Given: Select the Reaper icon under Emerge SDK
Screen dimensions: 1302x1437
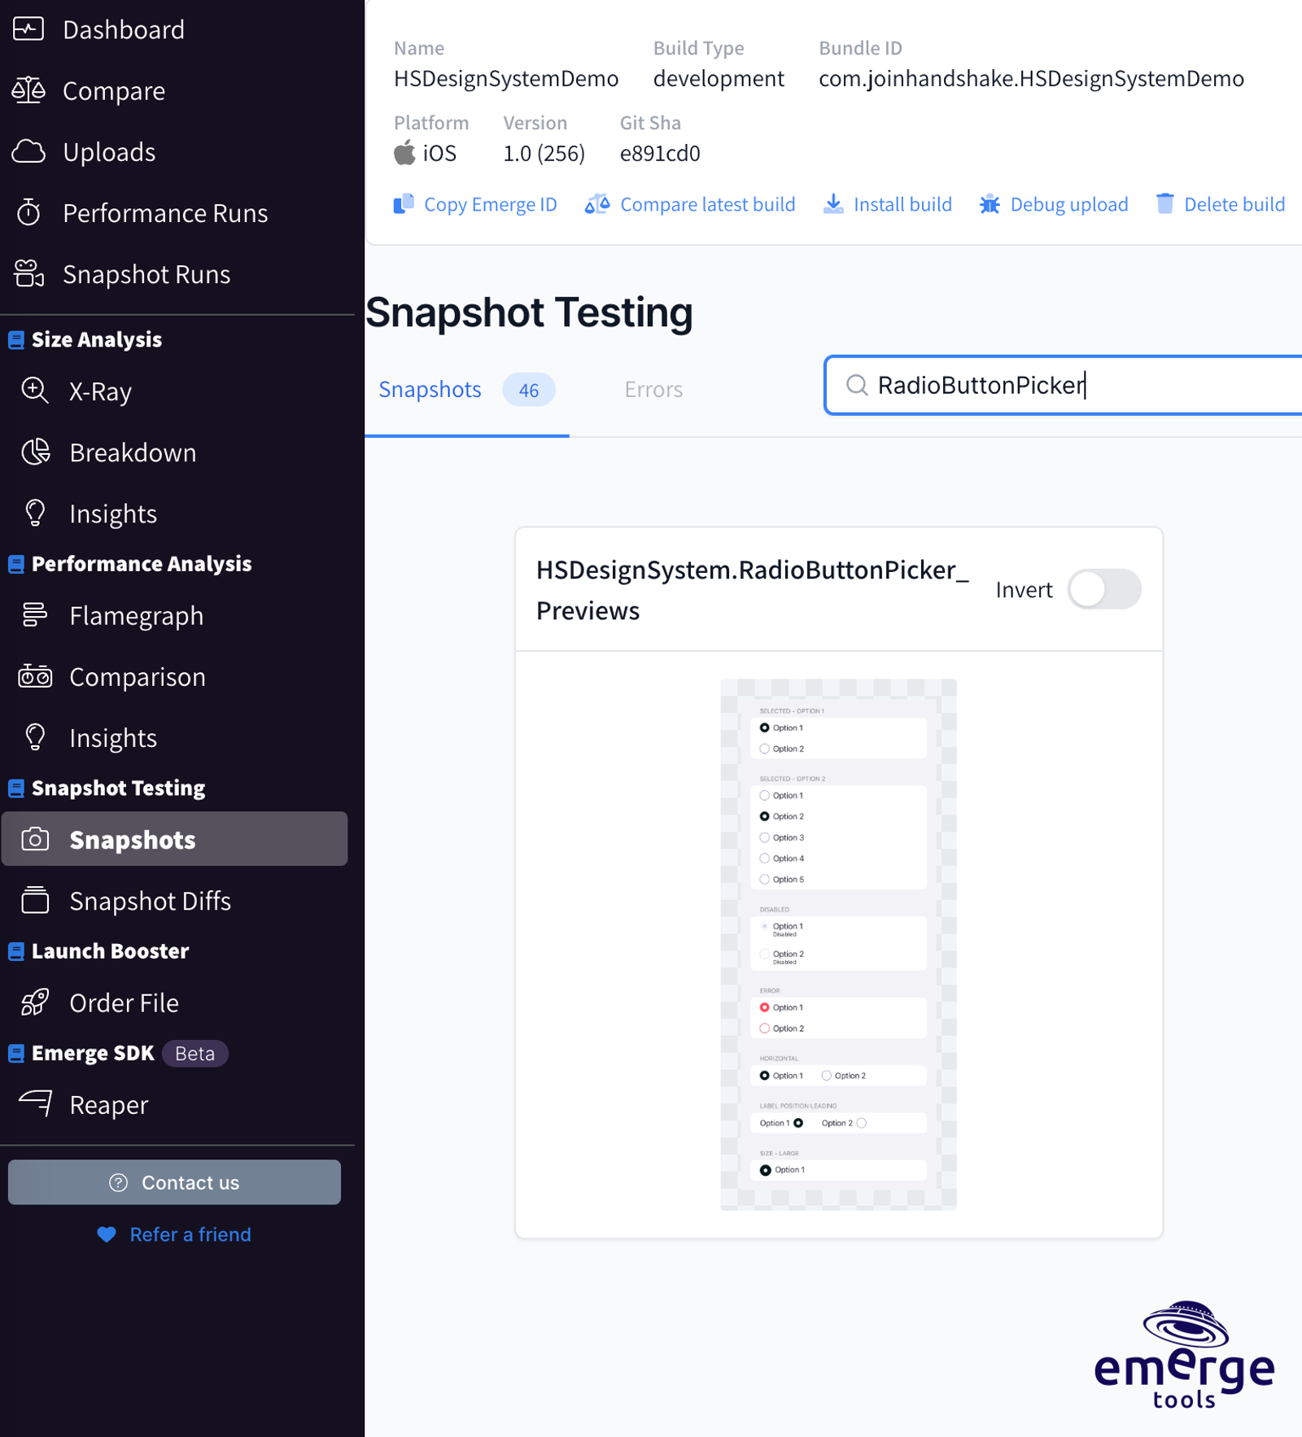Looking at the screenshot, I should point(34,1104).
